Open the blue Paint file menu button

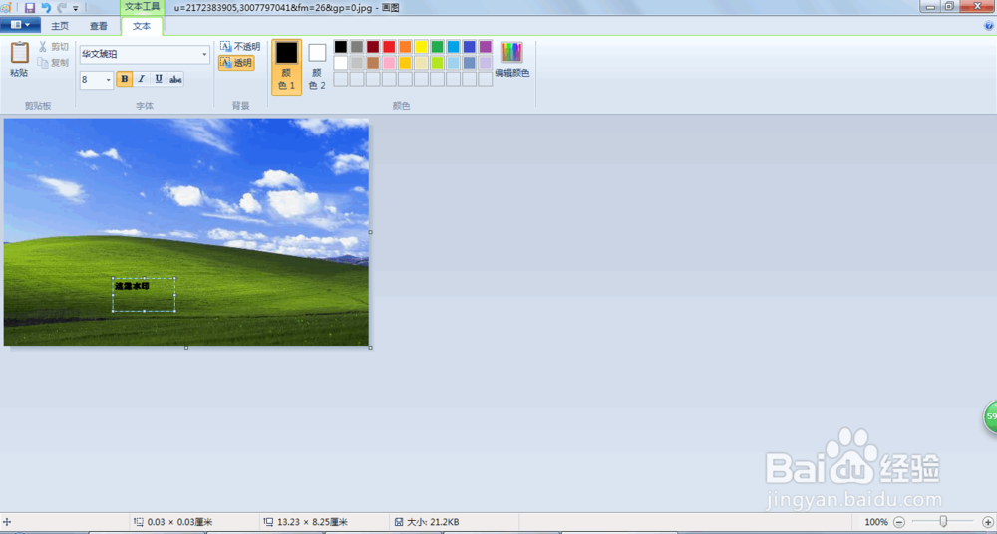[20, 25]
